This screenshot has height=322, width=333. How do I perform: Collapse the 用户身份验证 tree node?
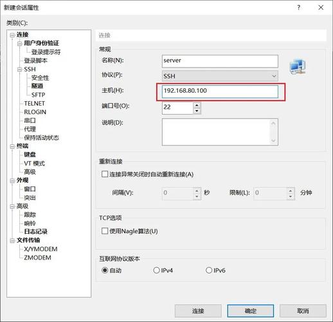tap(20, 44)
